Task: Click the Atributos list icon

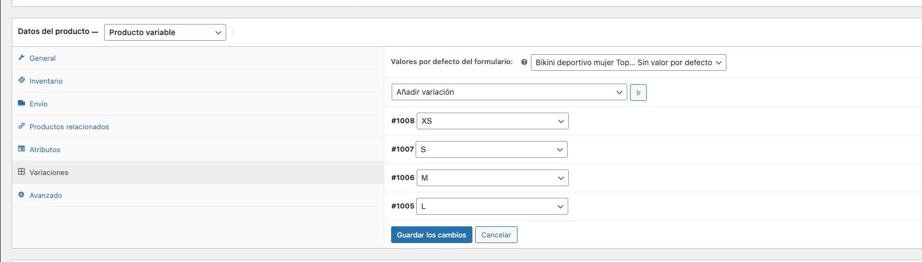Action: (x=21, y=149)
